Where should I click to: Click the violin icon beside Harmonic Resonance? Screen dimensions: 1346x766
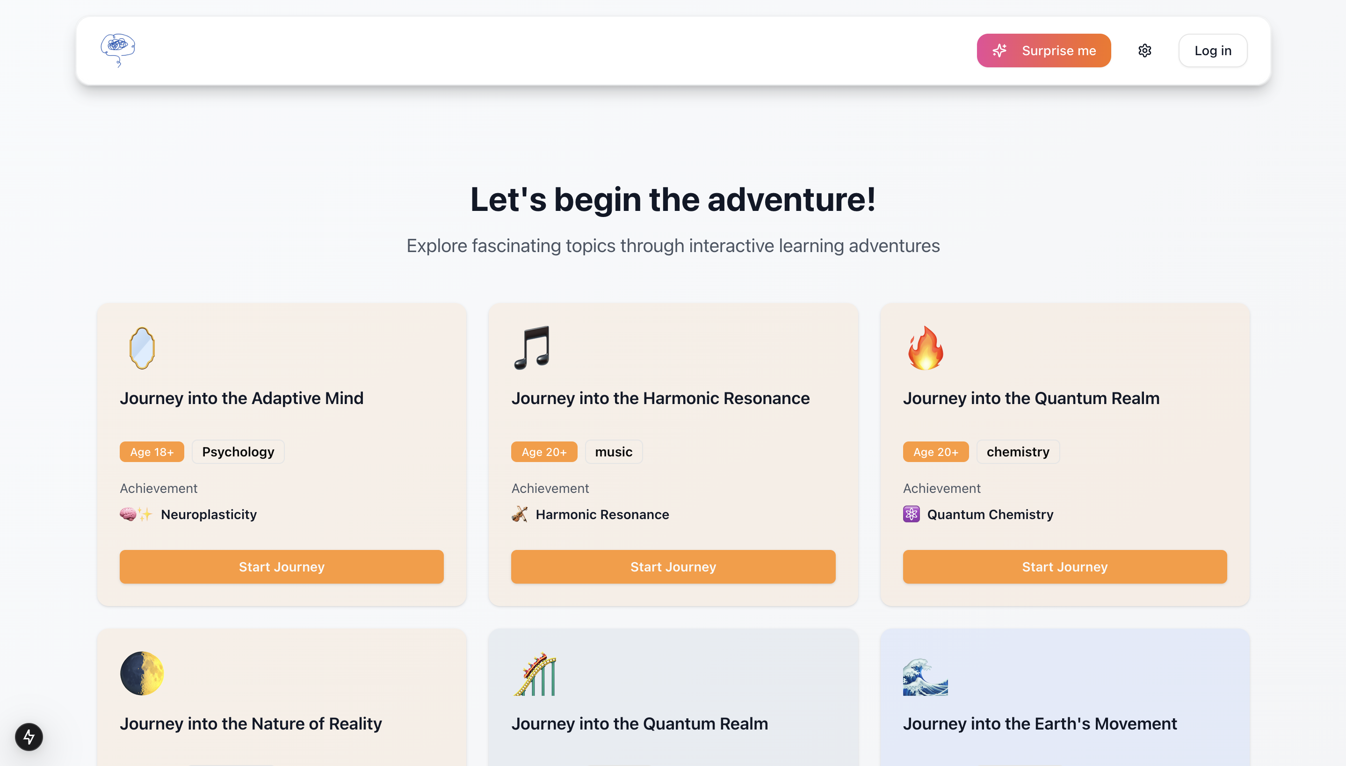(x=520, y=514)
